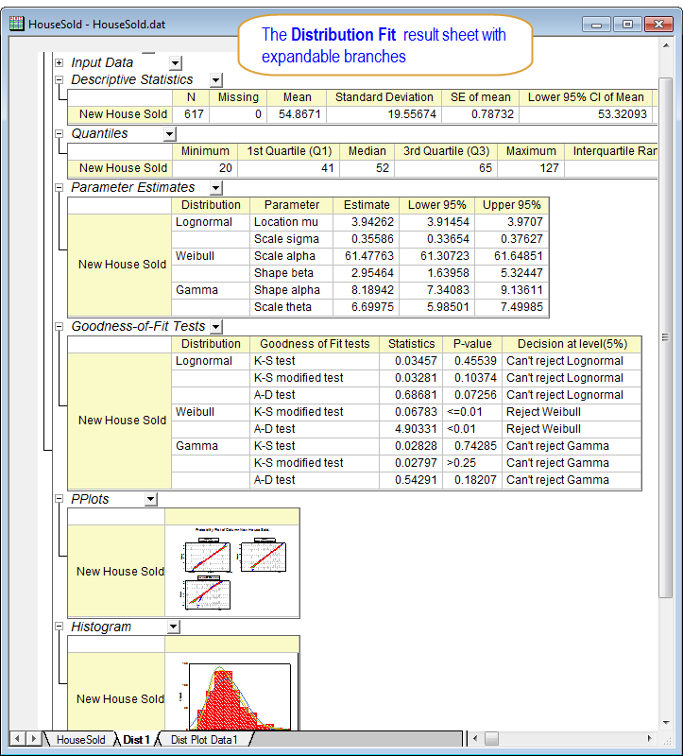This screenshot has height=756, width=683.
Task: Open the Histogram graph thumbnail
Action: [232, 692]
